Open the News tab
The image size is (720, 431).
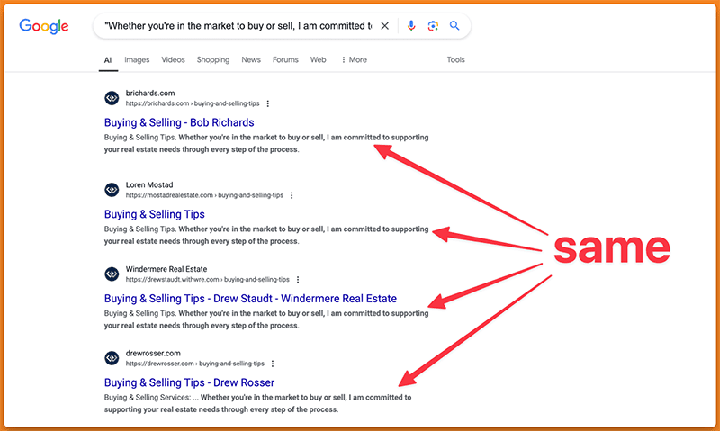[251, 59]
